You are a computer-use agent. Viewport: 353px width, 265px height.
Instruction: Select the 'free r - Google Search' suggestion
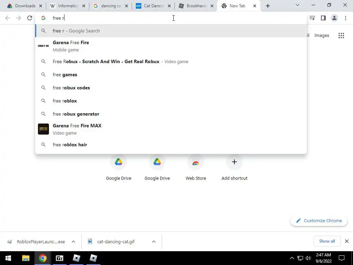(x=171, y=31)
